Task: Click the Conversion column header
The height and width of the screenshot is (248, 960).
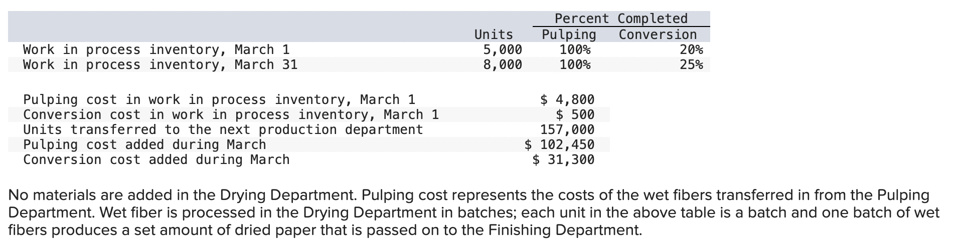Action: coord(658,34)
